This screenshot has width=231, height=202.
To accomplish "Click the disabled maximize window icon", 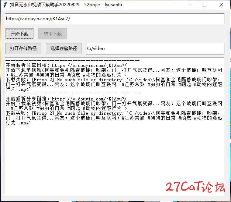I will 204,5.
